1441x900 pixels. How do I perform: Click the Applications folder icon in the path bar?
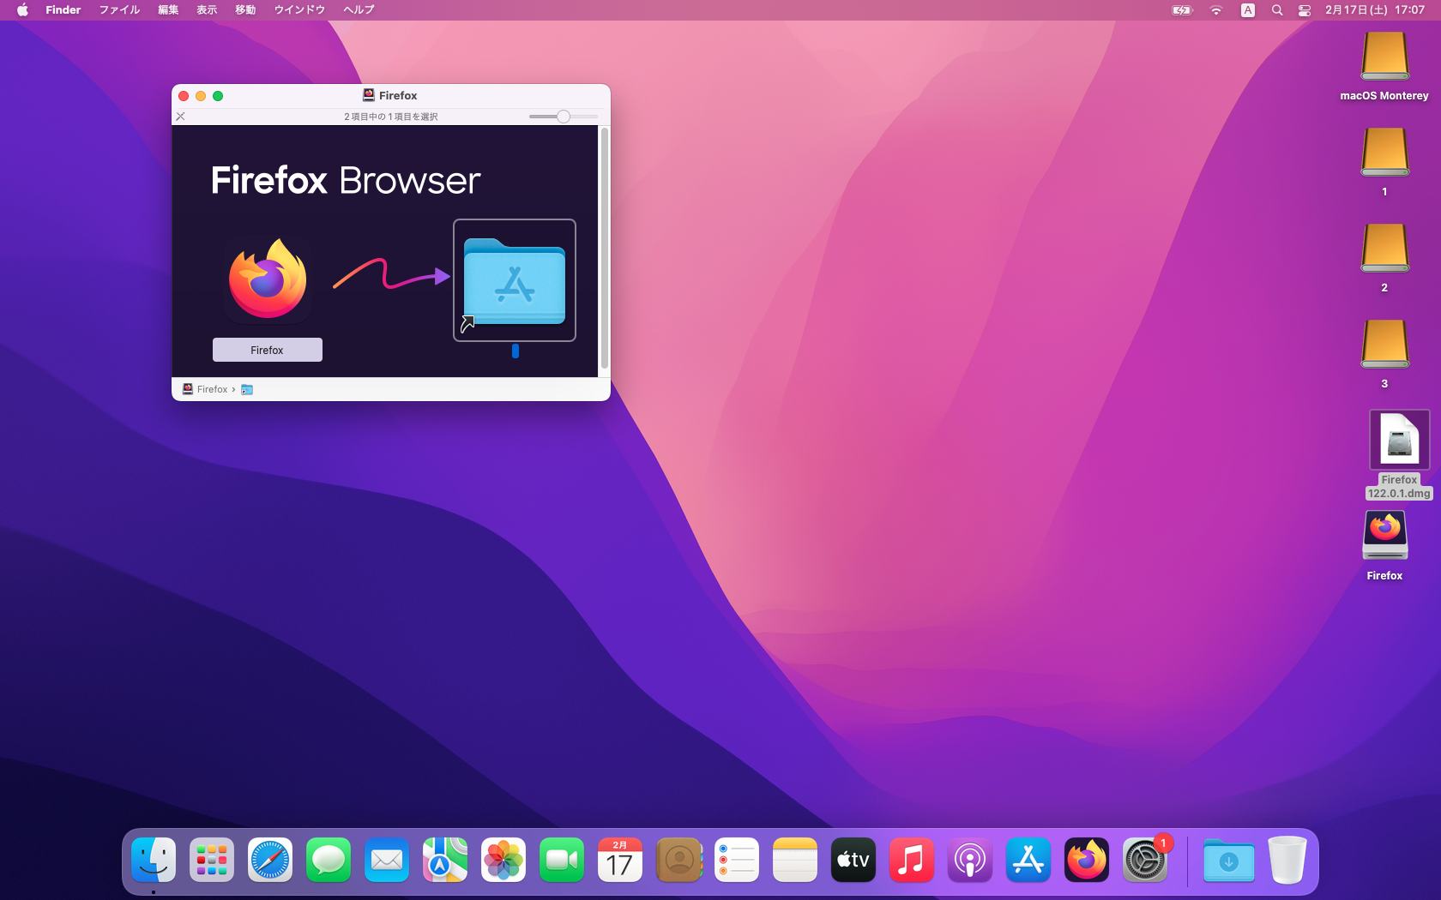tap(247, 389)
